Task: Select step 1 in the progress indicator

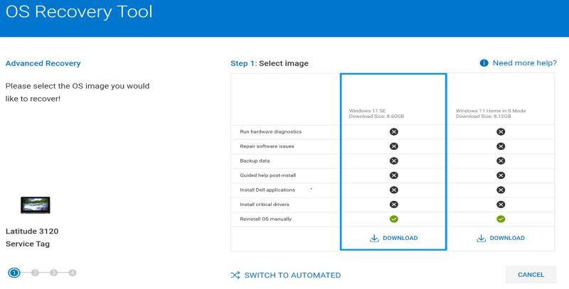Action: tap(13, 273)
